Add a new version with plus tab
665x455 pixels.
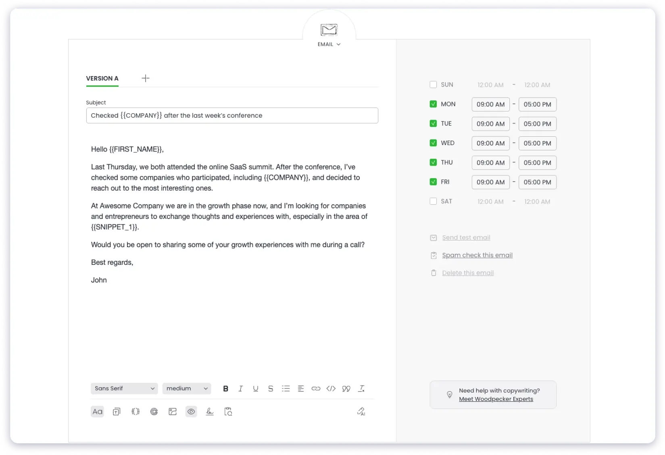point(146,78)
